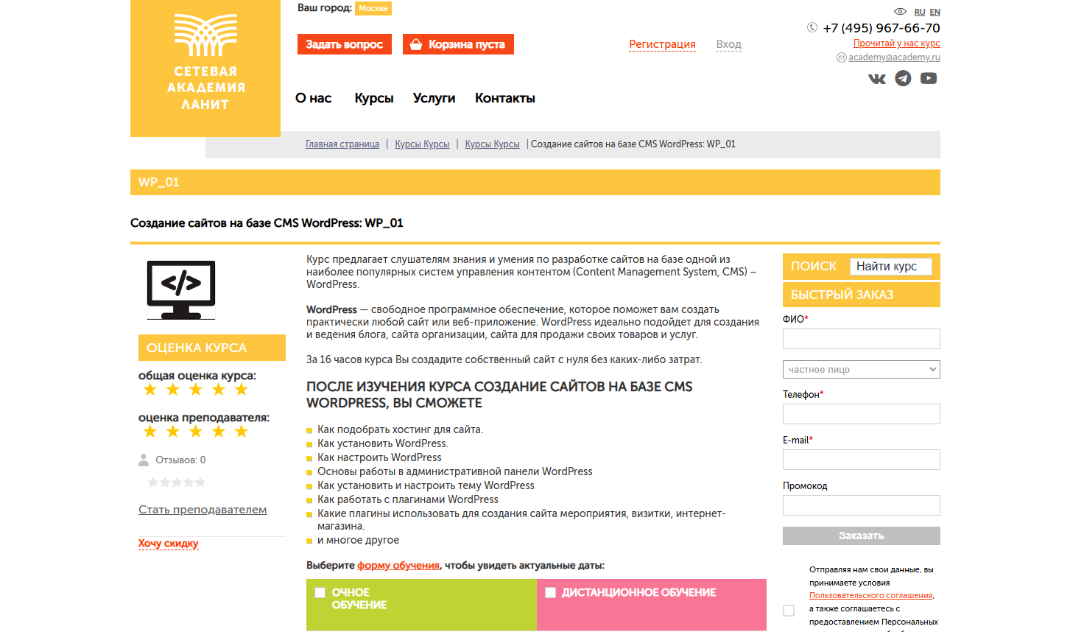
Task: Click the Отзывов: 0 reviews text
Action: click(x=180, y=460)
